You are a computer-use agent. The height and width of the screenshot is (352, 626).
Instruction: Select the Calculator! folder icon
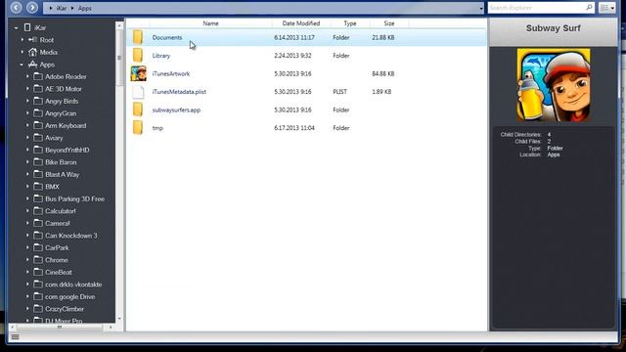point(38,211)
